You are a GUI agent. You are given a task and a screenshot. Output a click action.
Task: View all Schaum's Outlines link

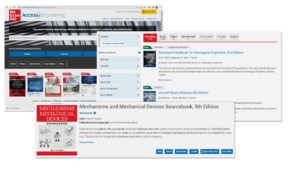[71, 101]
